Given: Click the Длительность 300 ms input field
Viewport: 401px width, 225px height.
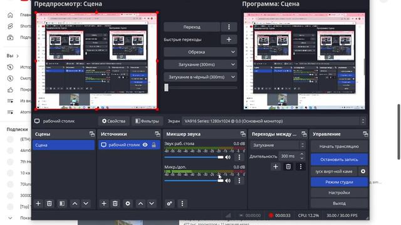Looking at the screenshot, I should pos(289,156).
